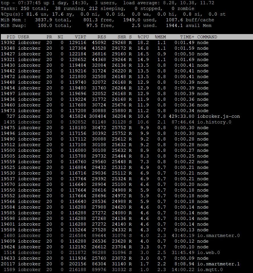This screenshot has height=273, width=253.
Task: Click the Tasks total summary line
Action: tap(98, 9)
